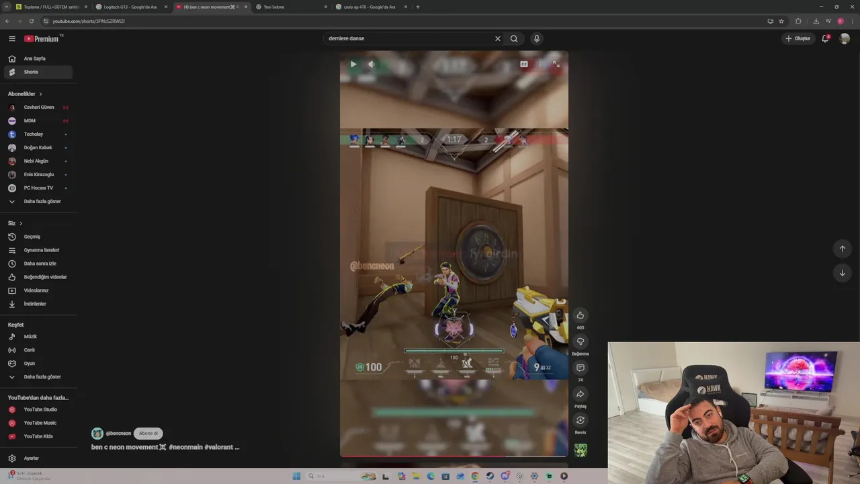Open Beğendiğim videolar

39,277
